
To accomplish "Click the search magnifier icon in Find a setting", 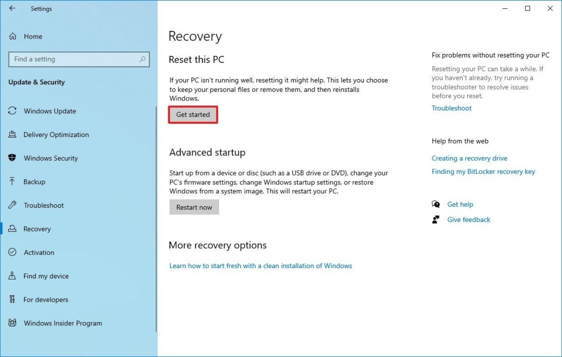I will click(142, 59).
